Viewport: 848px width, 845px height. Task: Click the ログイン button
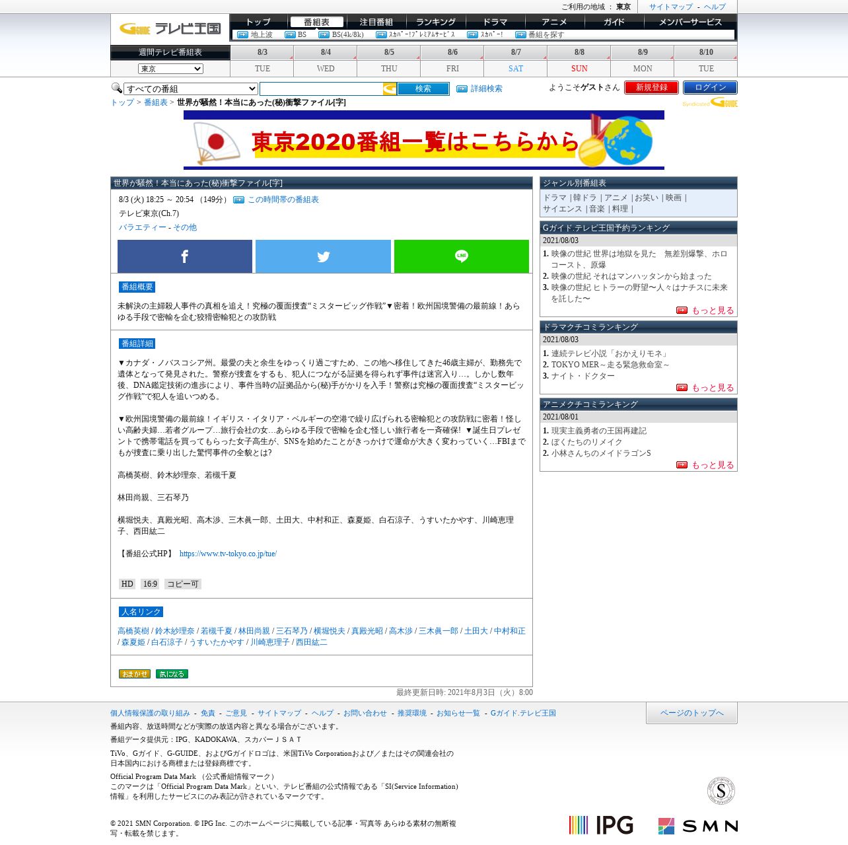click(710, 87)
